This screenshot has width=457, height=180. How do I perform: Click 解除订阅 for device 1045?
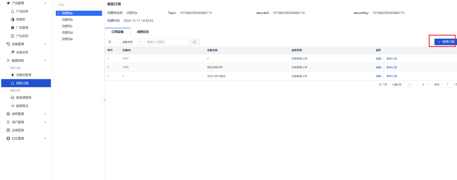click(x=392, y=67)
